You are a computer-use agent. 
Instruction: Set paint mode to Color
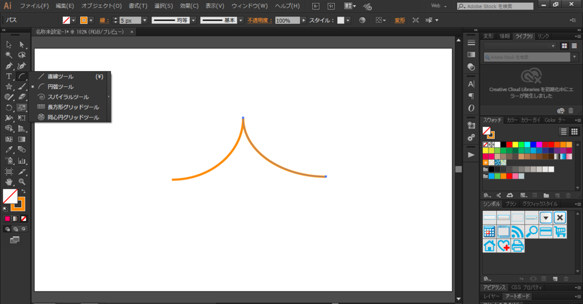coord(7,219)
